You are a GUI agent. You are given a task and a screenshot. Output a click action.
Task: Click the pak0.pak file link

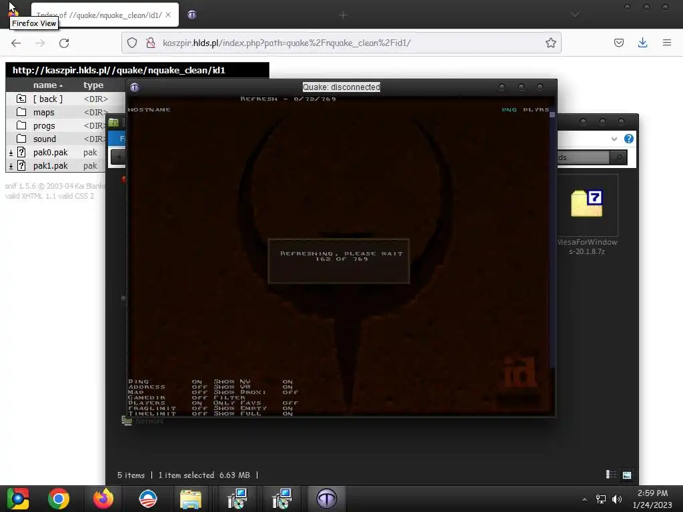tap(51, 153)
